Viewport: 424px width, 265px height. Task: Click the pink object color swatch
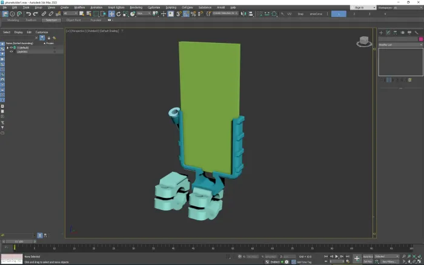(421, 39)
